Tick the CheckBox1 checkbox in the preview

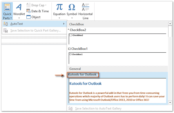(x=70, y=54)
